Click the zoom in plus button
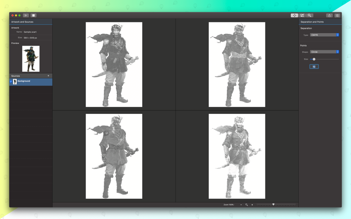351x219 pixels. (x=252, y=205)
